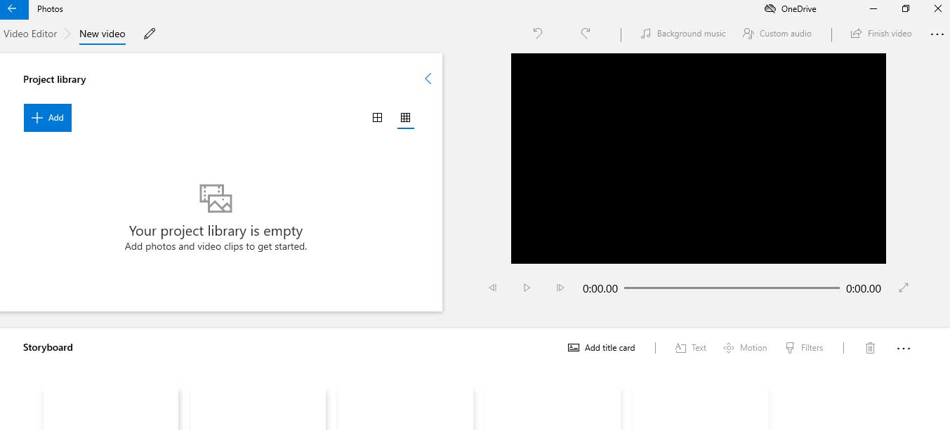
Task: Open the top-right overflow menu
Action: 937,33
